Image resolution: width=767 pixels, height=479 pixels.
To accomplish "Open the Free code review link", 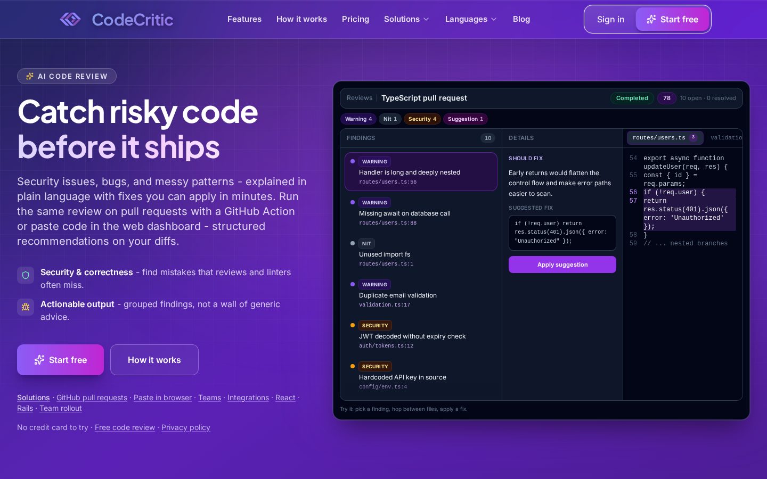I will coord(125,427).
